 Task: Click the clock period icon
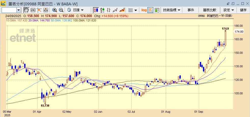tap(69, 10)
